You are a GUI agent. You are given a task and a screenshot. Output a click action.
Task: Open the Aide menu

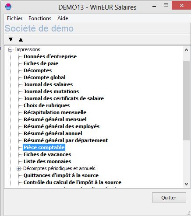click(63, 18)
